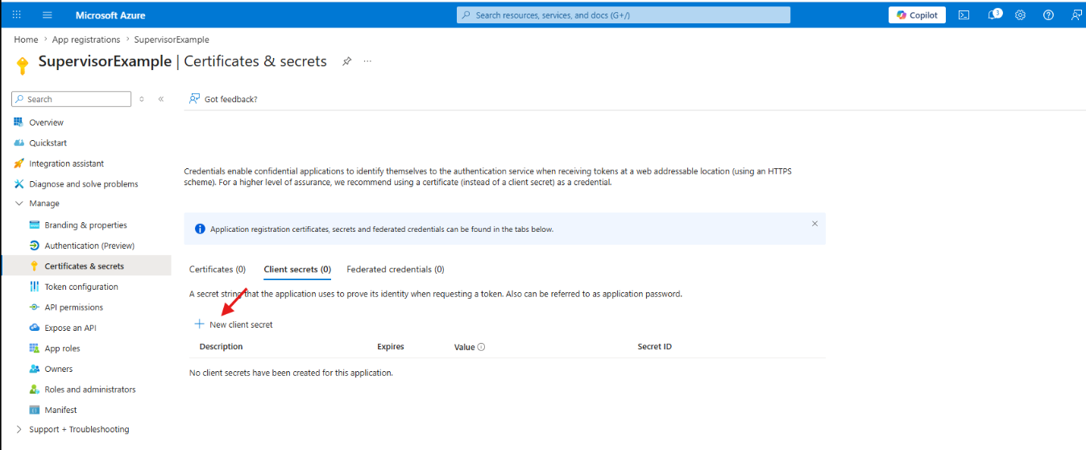This screenshot has width=1086, height=450.
Task: Click the Copilot button
Action: point(917,14)
